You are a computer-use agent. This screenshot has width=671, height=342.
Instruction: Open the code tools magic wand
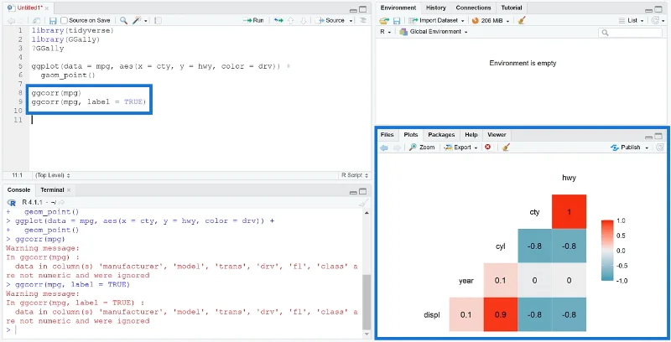[138, 20]
